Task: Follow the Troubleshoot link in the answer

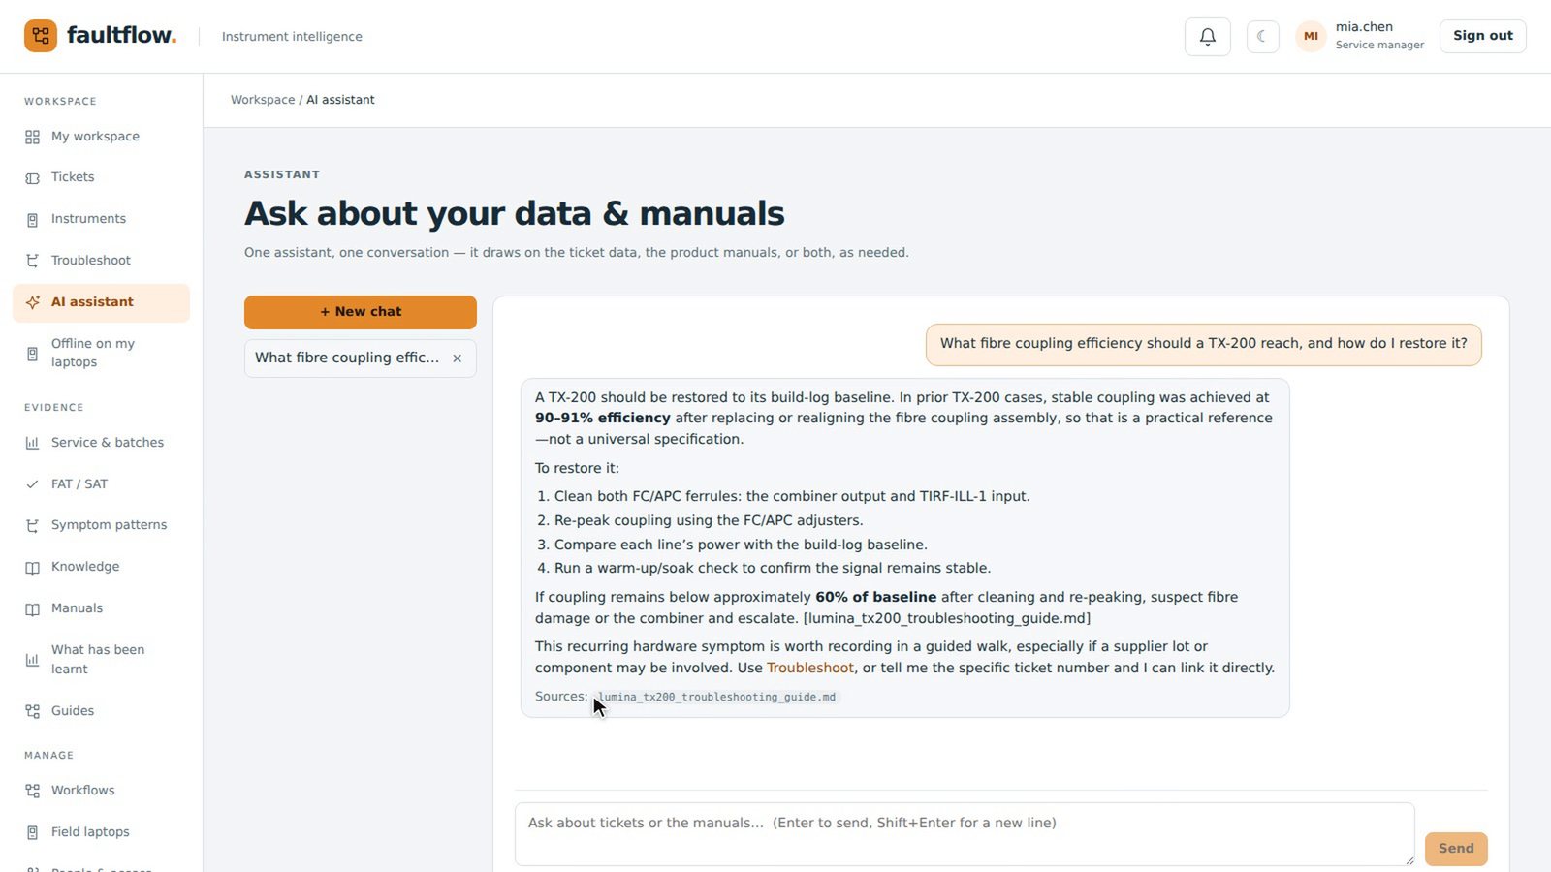Action: tap(810, 668)
